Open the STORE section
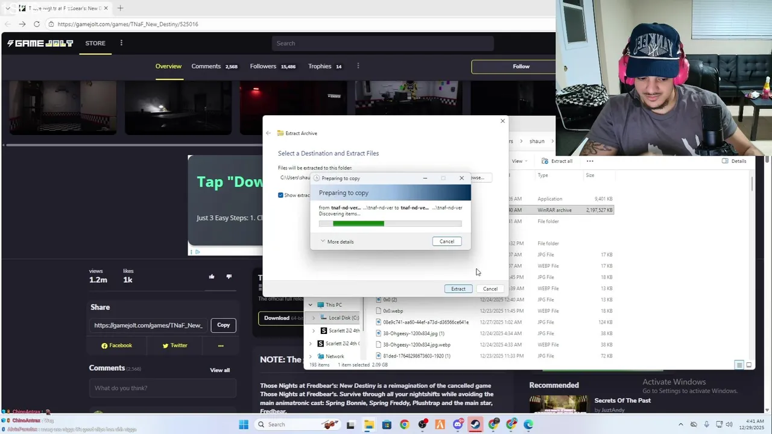Image resolution: width=772 pixels, height=434 pixels. tap(95, 43)
